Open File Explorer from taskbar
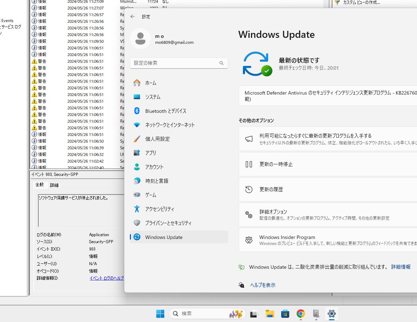The height and width of the screenshot is (322, 417). click(x=270, y=314)
